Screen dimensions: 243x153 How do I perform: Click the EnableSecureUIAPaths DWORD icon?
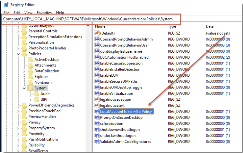(x=97, y=81)
